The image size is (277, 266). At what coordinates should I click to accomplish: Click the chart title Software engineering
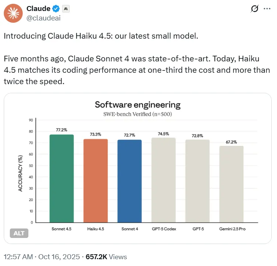137,105
